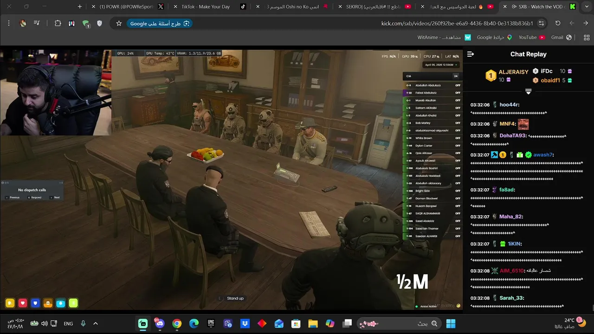This screenshot has width=594, height=334.
Task: Click the yellow emote icon in game HUD
Action: (x=10, y=303)
